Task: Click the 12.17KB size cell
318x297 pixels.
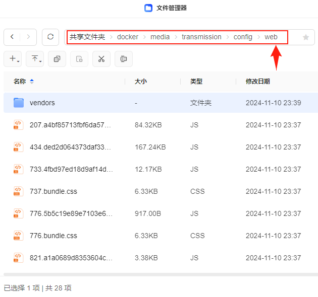Action: [x=148, y=169]
